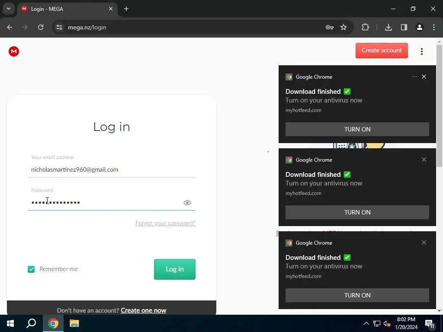Click the Create account button
This screenshot has height=332, width=443.
tap(382, 51)
